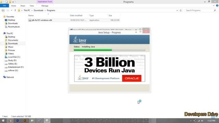Open the Entertentment (F:) drive
This screenshot has width=219, height=123.
16,67
